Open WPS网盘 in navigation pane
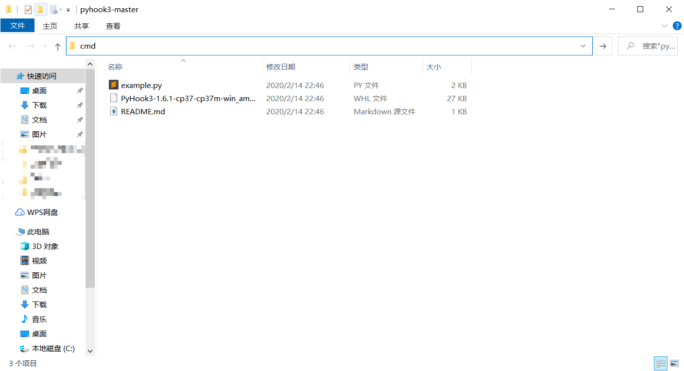Screen dimensions: 684x371 (42, 212)
